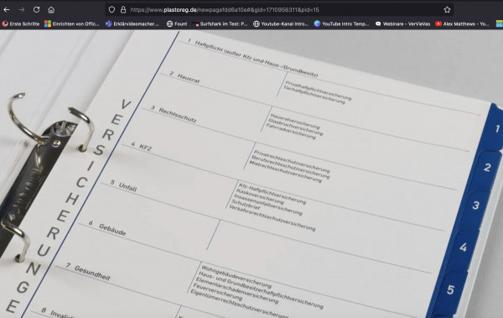Click the partially visible last bookmark icon
The height and width of the screenshot is (318, 503).
pyautogui.click(x=500, y=23)
